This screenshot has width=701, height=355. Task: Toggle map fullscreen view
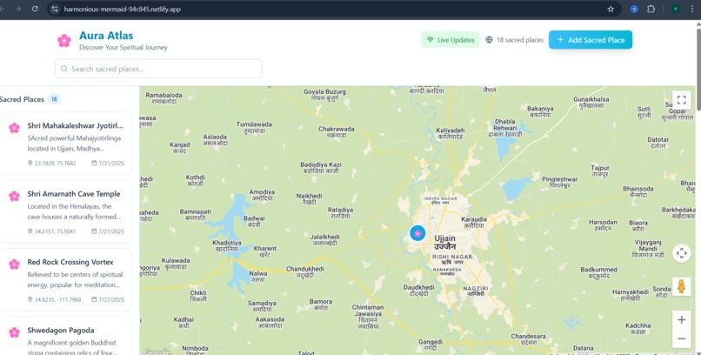681,100
